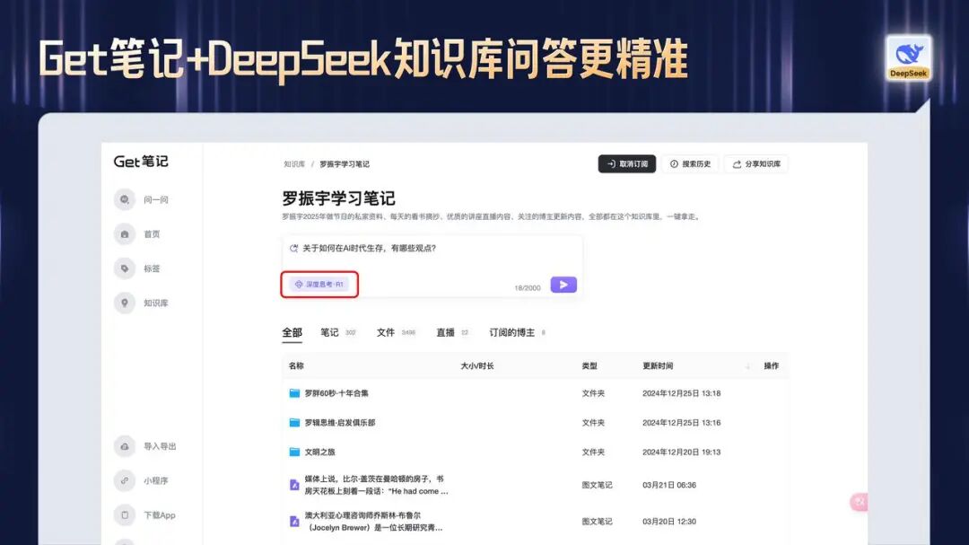This screenshot has height=545, width=969.
Task: Click the 知识库 breadcrumb link
Action: tap(294, 164)
